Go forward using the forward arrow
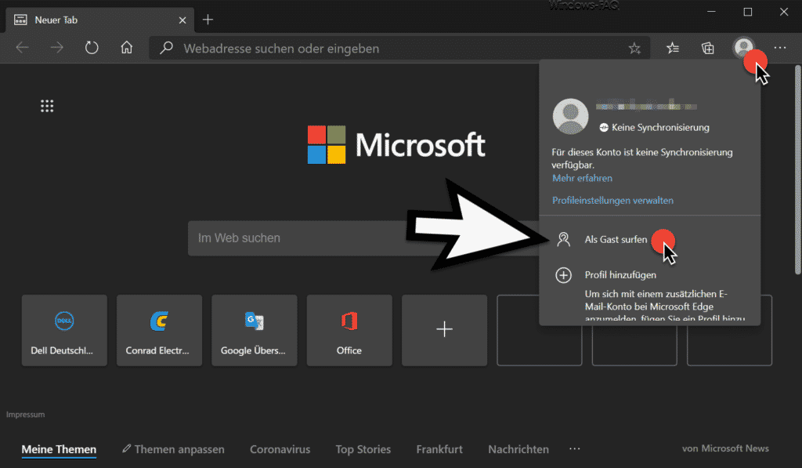The image size is (802, 468). click(56, 48)
